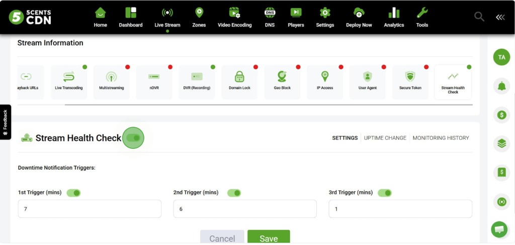Image resolution: width=515 pixels, height=245 pixels.
Task: Disable the 1st Trigger toggle
Action: [73, 193]
